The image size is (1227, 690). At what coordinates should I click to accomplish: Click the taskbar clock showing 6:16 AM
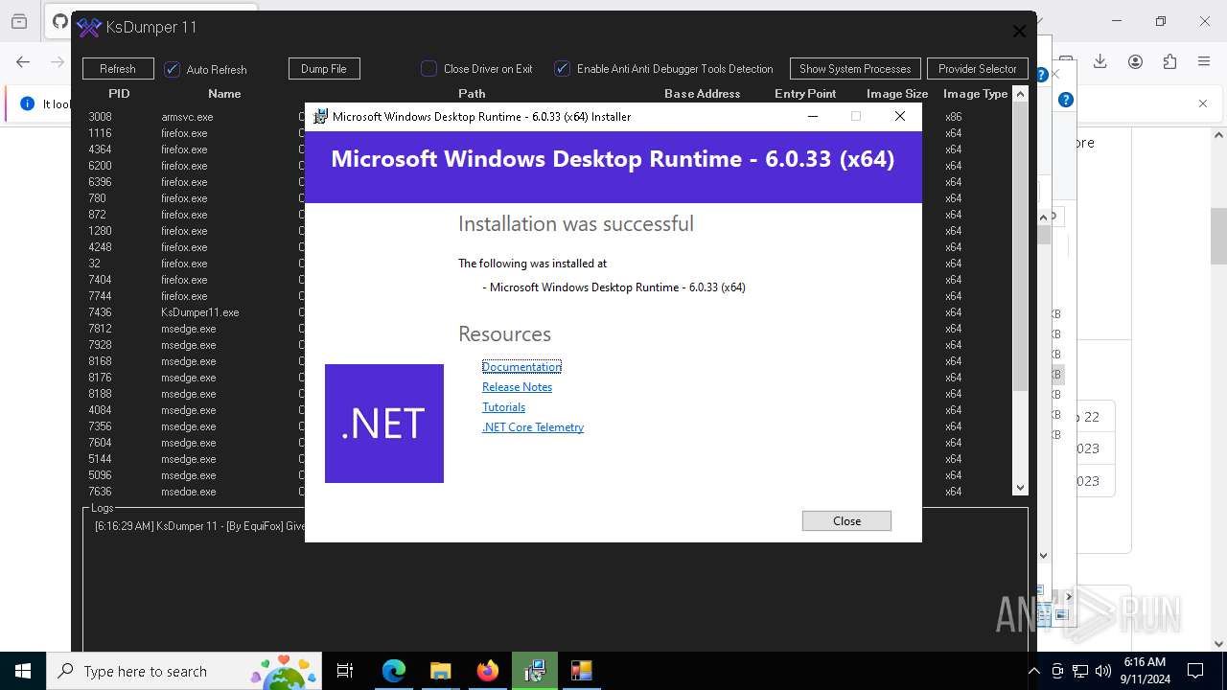(x=1144, y=671)
